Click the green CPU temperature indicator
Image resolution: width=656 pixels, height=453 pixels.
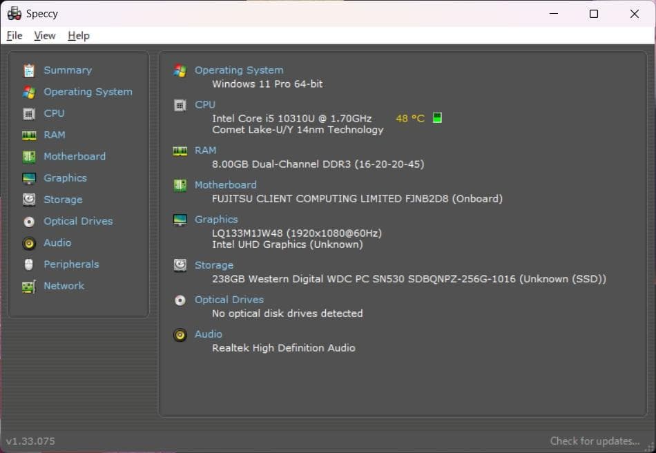point(436,117)
